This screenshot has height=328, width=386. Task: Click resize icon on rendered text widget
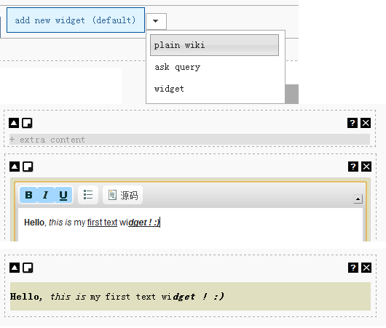[28, 268]
